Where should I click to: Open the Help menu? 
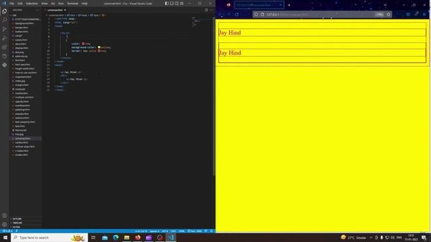(84, 3)
